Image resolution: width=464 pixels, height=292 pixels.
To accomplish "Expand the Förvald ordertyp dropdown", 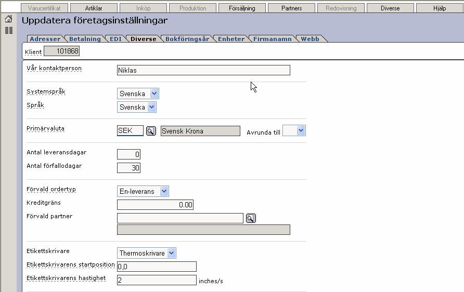I will point(143,192).
